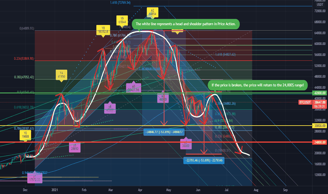Screen dimensions: 328x194
Task: Click the 1.618 (73769.54) Fibonacci label
Action: pos(120,3)
